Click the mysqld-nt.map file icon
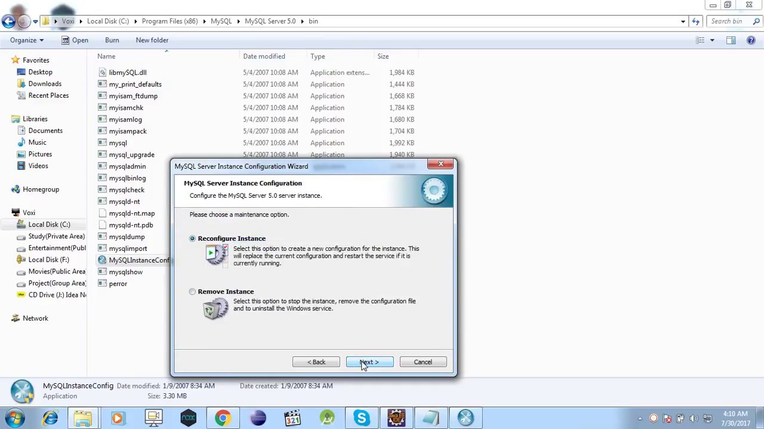 coord(102,213)
